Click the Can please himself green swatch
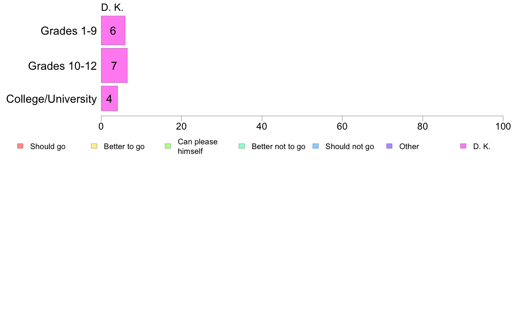This screenshot has height=319, width=515. pyautogui.click(x=168, y=146)
